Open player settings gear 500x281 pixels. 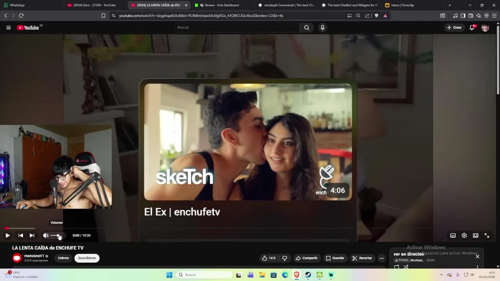[464, 235]
